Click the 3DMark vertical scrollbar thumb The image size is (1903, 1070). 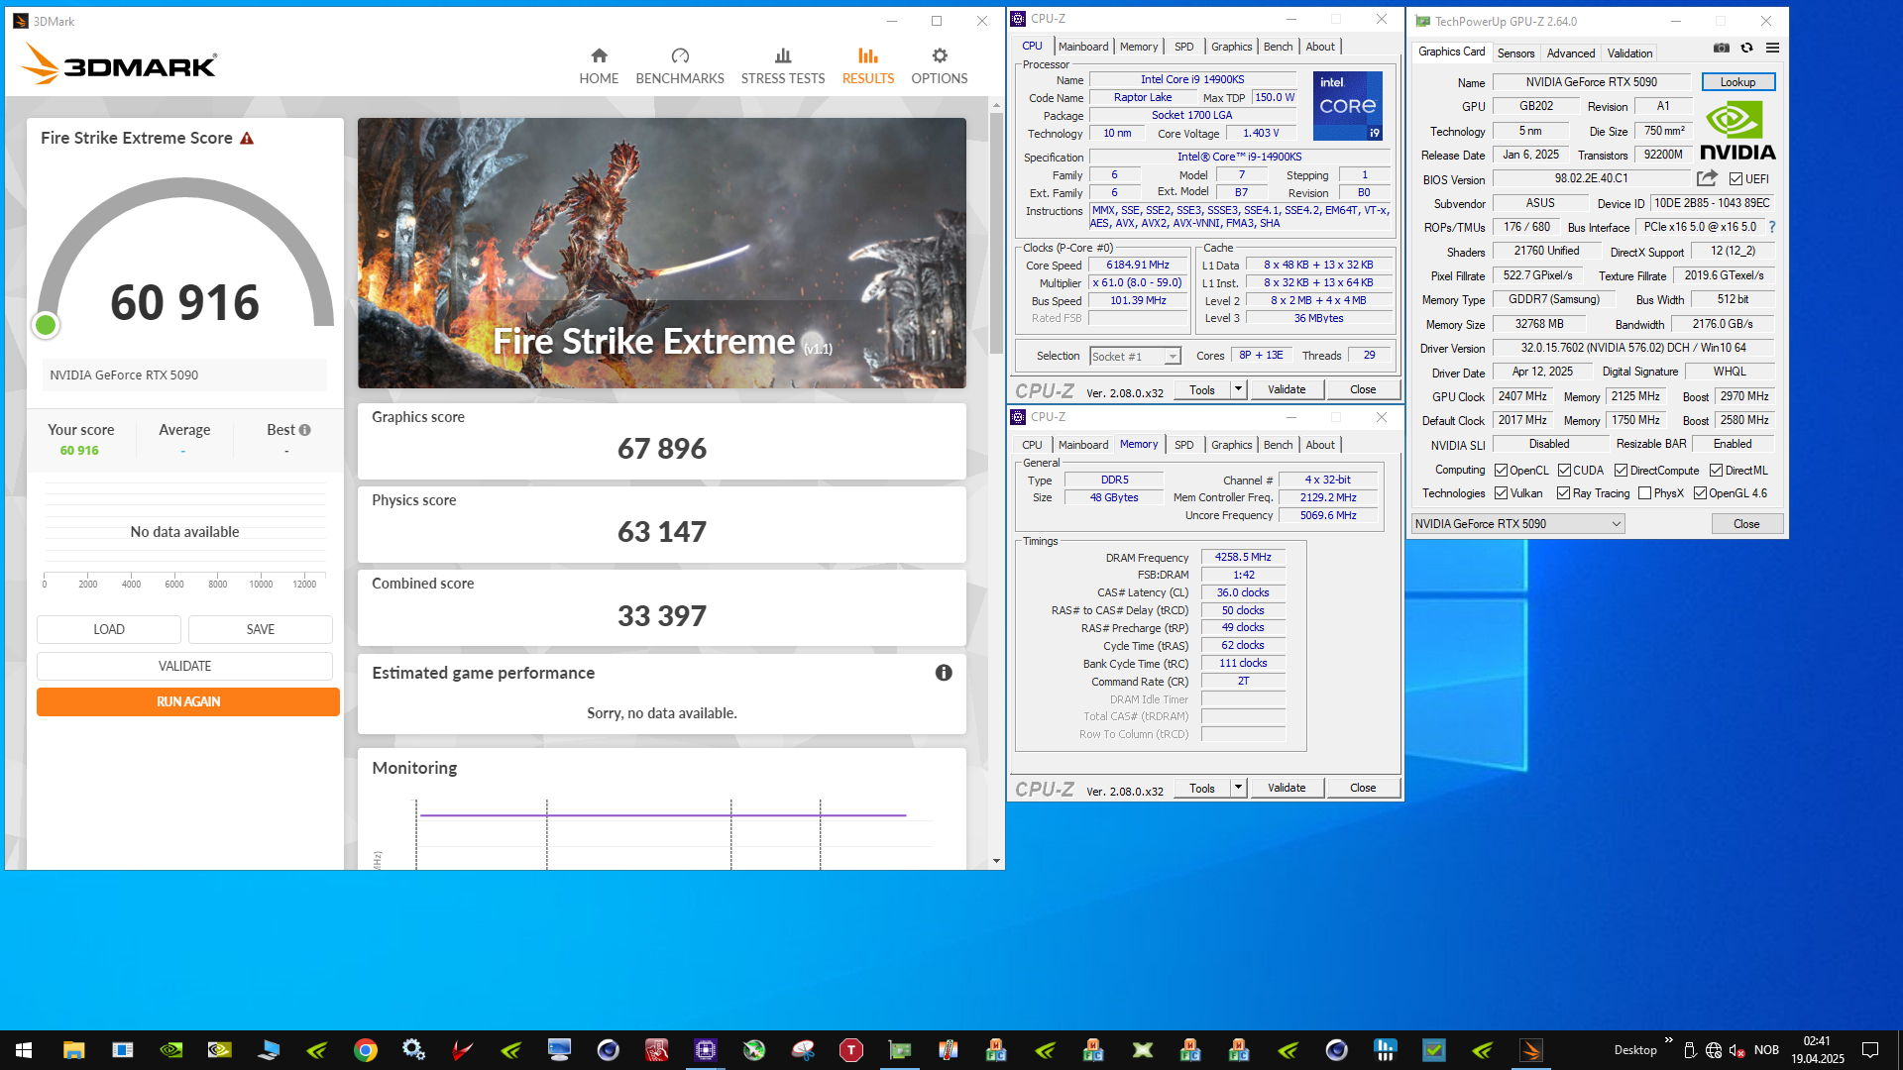click(x=997, y=234)
